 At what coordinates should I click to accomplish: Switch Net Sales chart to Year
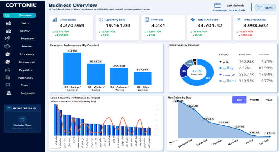coord(269,100)
